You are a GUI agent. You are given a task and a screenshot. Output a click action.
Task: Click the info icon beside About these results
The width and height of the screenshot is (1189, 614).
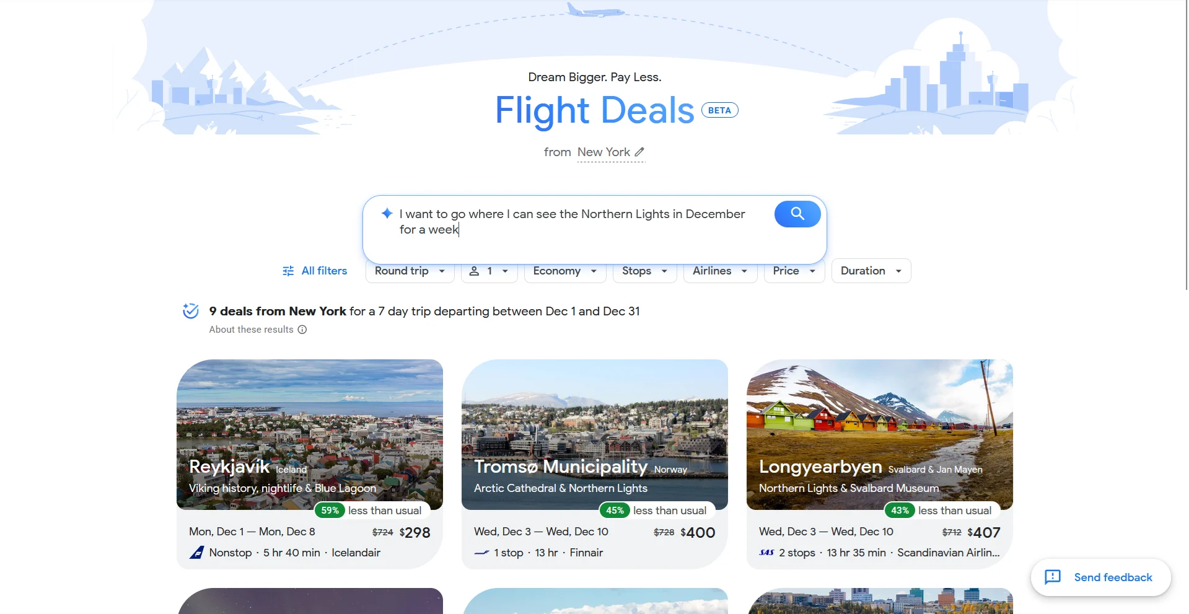(302, 330)
